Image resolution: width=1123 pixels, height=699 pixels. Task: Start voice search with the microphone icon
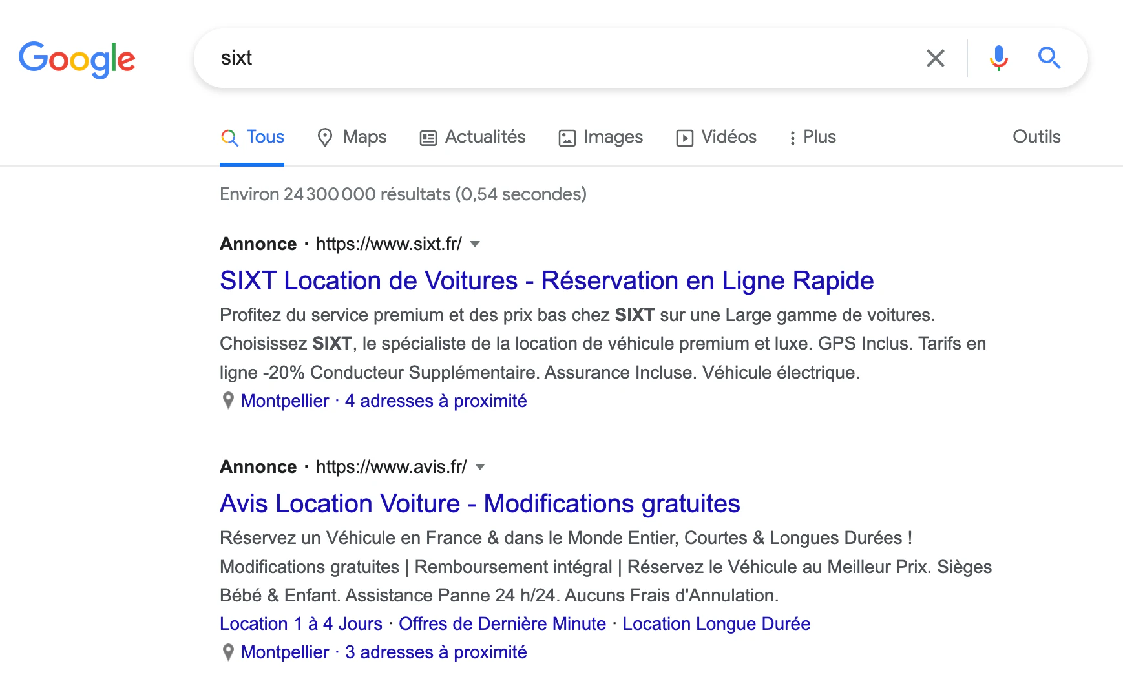point(998,58)
